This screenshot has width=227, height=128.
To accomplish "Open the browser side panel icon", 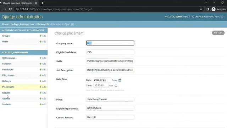I will pyautogui.click(x=208, y=9).
